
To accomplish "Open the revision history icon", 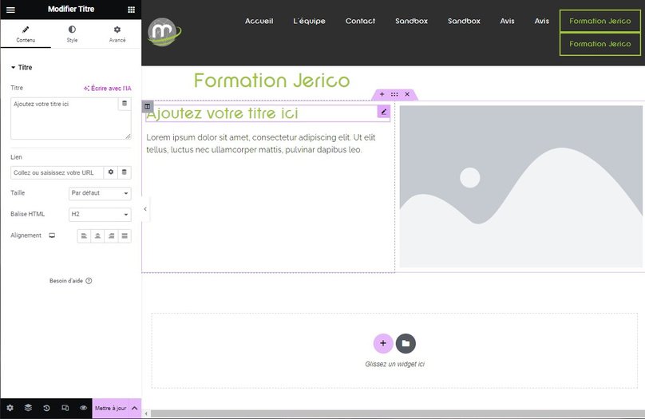I will pyautogui.click(x=46, y=408).
